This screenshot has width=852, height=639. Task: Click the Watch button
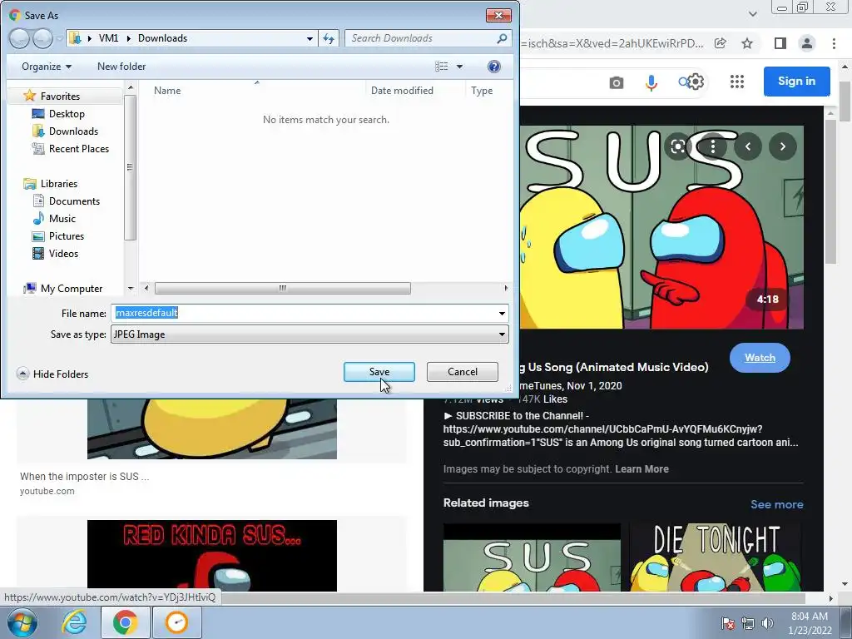pos(760,358)
